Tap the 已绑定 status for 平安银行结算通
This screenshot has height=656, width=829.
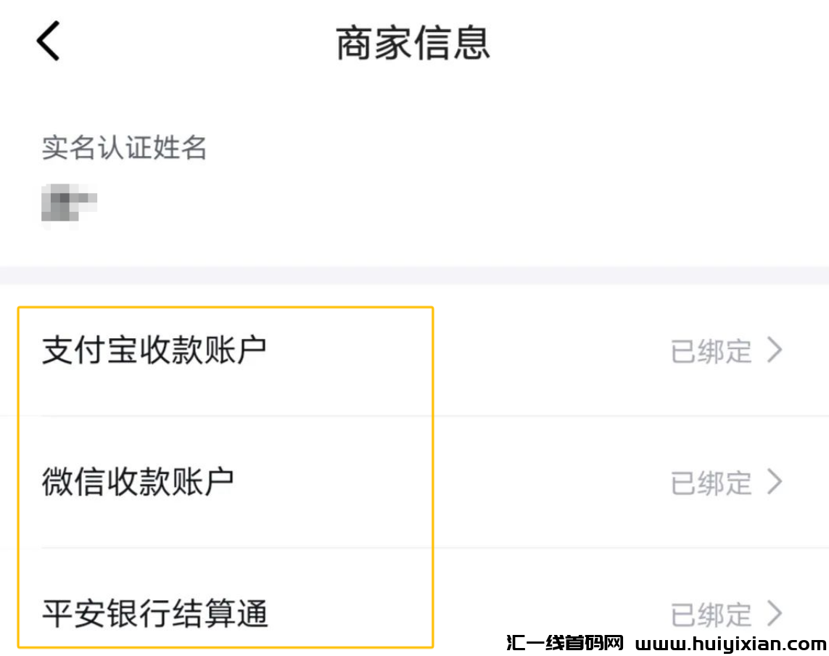pos(711,614)
